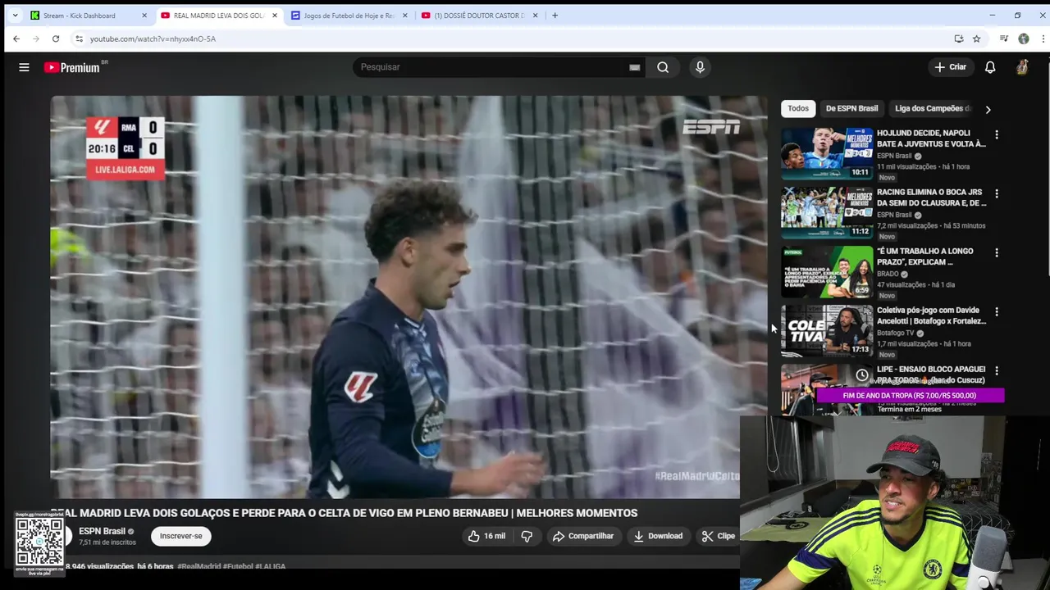Go back in browser history
Viewport: 1050px width, 590px height.
16,39
